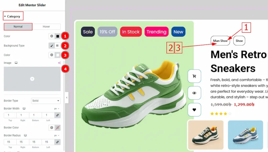The width and height of the screenshot is (268, 152).
Task: Click the responsive device icon beside Border Width
Action: click(x=24, y=108)
